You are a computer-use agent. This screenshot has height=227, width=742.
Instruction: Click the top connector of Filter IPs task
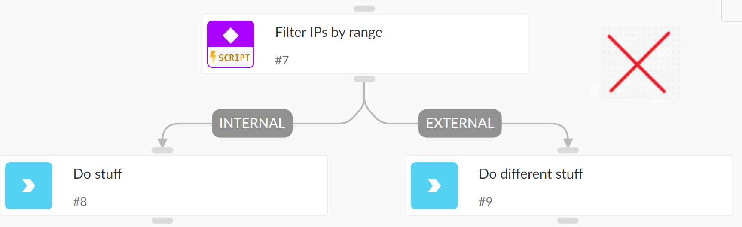pos(364,9)
